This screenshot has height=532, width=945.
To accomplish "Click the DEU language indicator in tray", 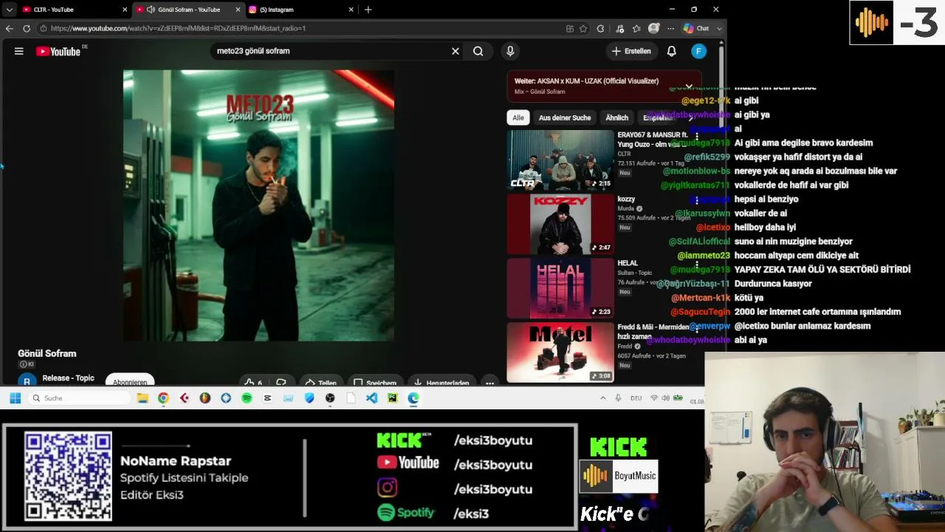I will (636, 398).
